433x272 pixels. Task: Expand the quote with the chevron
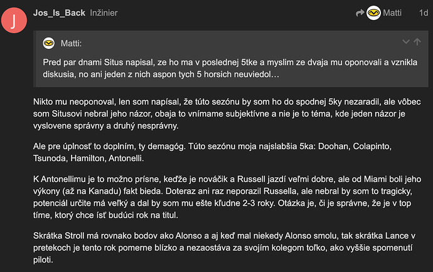(x=405, y=42)
